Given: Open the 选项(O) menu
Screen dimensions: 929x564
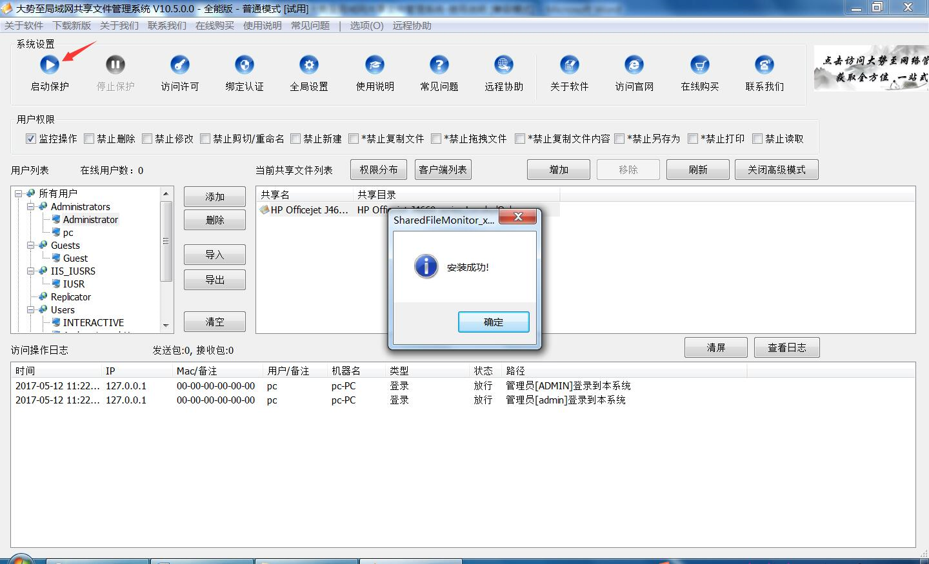Looking at the screenshot, I should pyautogui.click(x=366, y=26).
